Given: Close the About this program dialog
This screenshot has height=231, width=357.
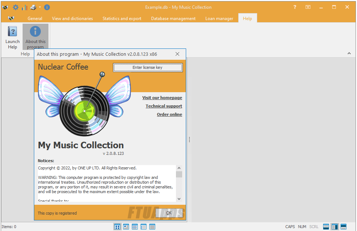Looking at the screenshot, I should click(177, 54).
